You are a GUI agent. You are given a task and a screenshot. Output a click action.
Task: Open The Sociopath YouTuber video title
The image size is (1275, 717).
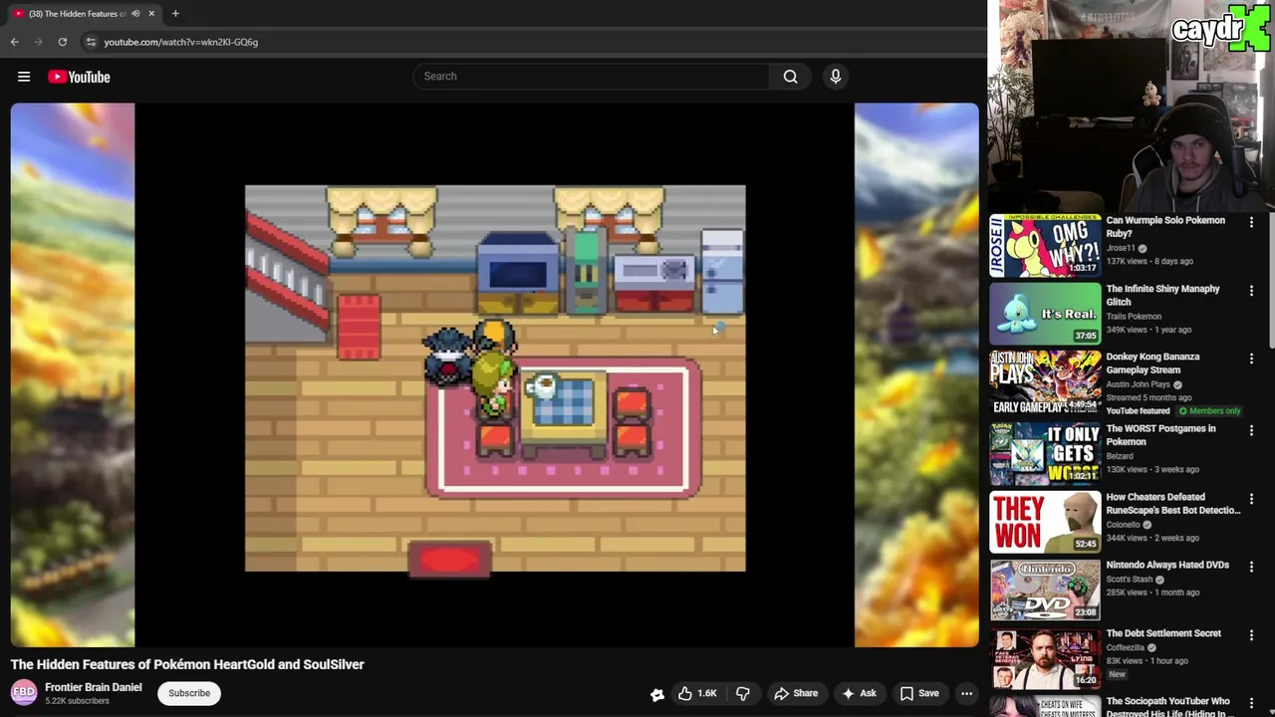point(1169,707)
